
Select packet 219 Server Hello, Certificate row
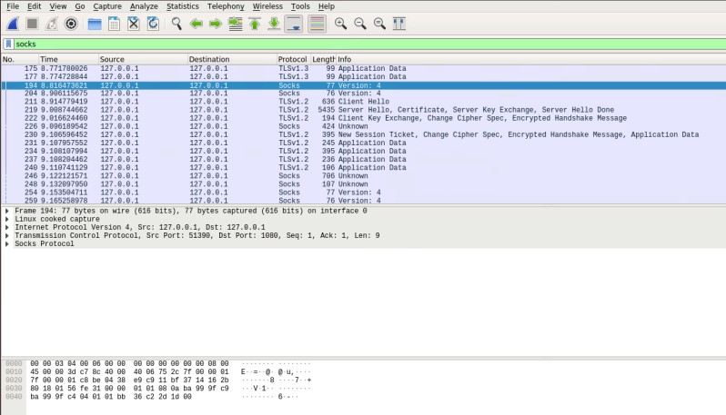(363, 110)
